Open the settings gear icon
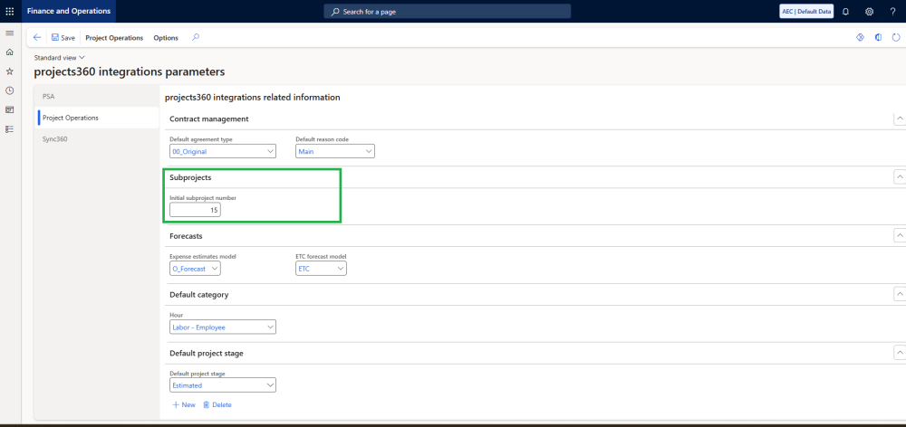Viewport: 906px width, 427px height. click(x=869, y=12)
